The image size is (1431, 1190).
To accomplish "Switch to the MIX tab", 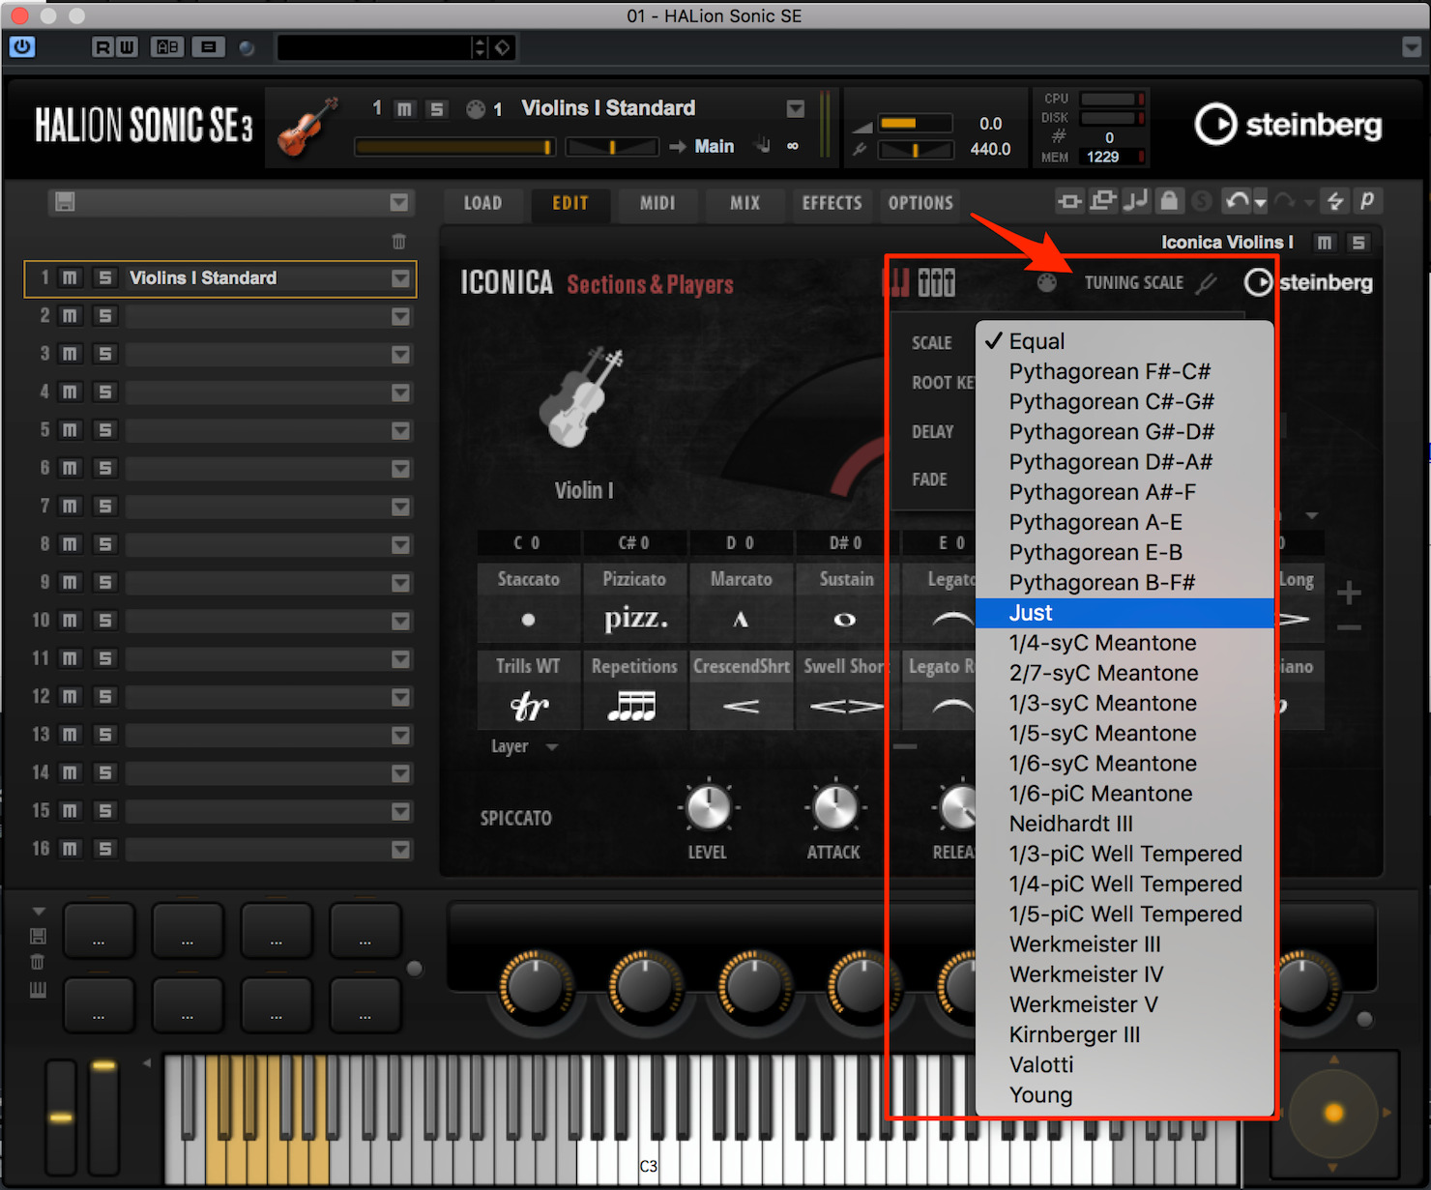I will (x=745, y=203).
